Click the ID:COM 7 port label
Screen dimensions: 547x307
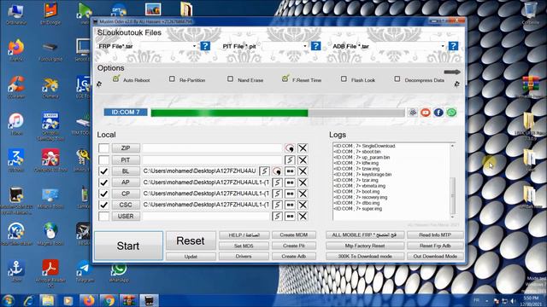click(126, 112)
